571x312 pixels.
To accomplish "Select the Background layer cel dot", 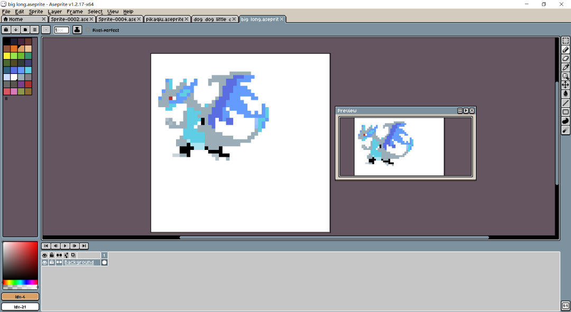I will pyautogui.click(x=105, y=262).
